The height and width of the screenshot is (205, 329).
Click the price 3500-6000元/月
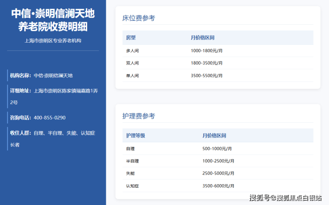point(218,186)
